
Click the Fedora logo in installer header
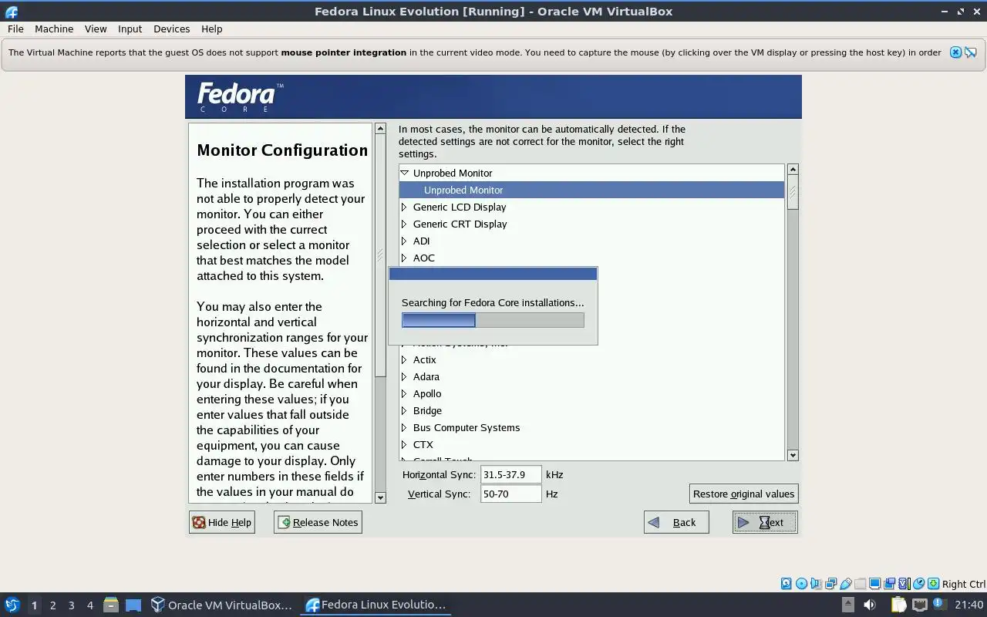[240, 96]
